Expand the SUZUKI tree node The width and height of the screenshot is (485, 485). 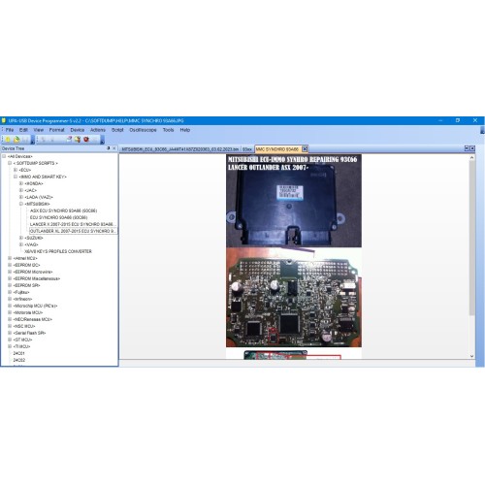pyautogui.click(x=21, y=238)
